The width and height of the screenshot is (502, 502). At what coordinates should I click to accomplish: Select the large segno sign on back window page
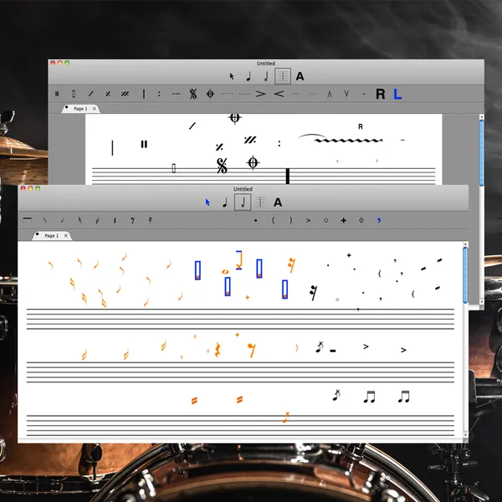pyautogui.click(x=222, y=166)
